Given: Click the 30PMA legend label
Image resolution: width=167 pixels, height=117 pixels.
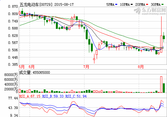Looking at the screenshot, I should click(156, 4).
